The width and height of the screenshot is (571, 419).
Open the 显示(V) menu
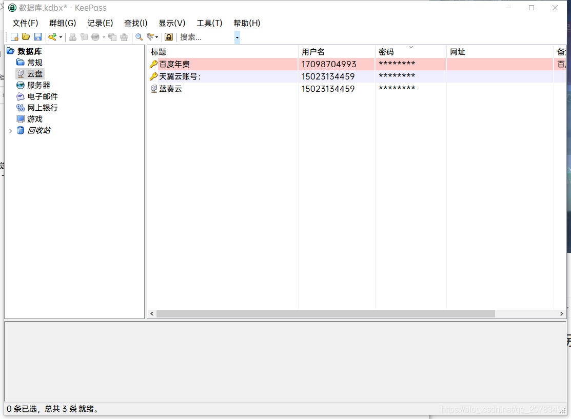(172, 23)
